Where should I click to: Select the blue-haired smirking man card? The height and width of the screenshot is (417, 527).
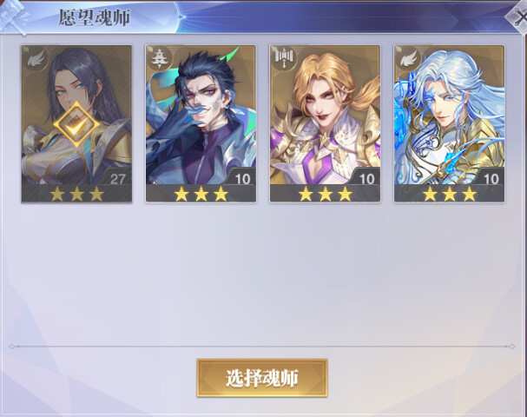201,123
